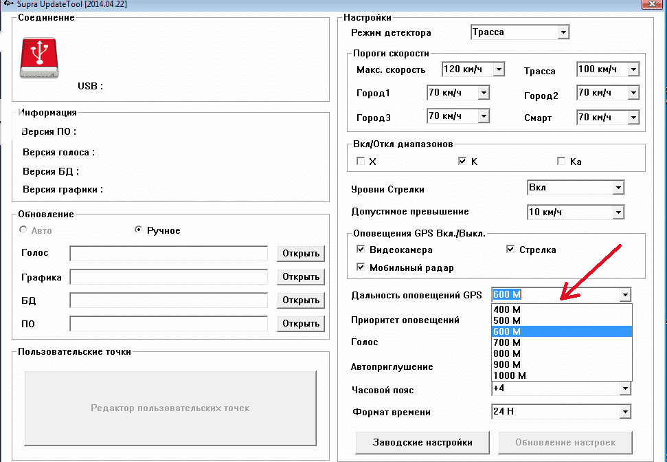Click the Графика file path field
Screen dimensions: 667x462
coord(169,277)
